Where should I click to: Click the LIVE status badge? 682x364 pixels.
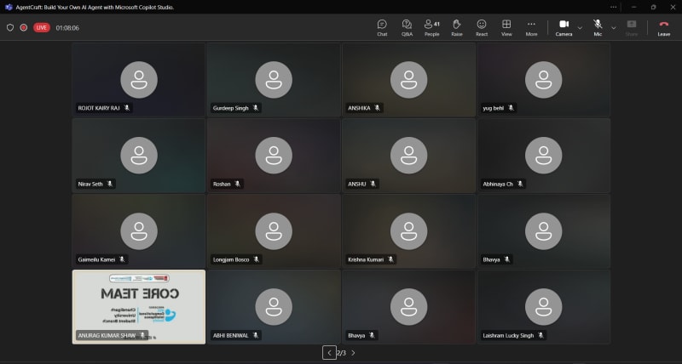pyautogui.click(x=41, y=28)
